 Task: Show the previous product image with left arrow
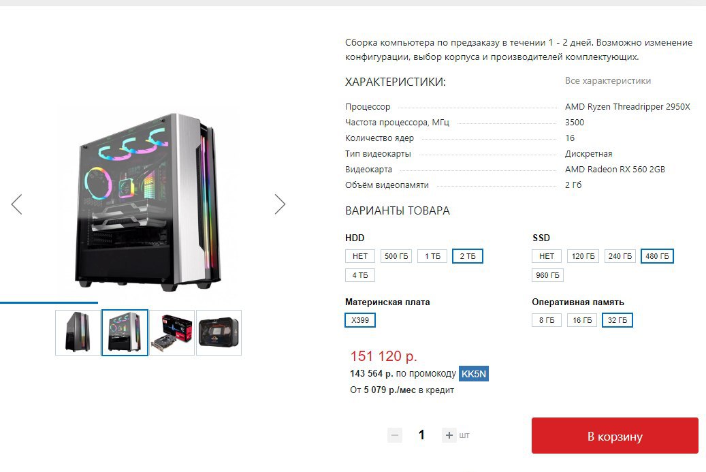[16, 204]
